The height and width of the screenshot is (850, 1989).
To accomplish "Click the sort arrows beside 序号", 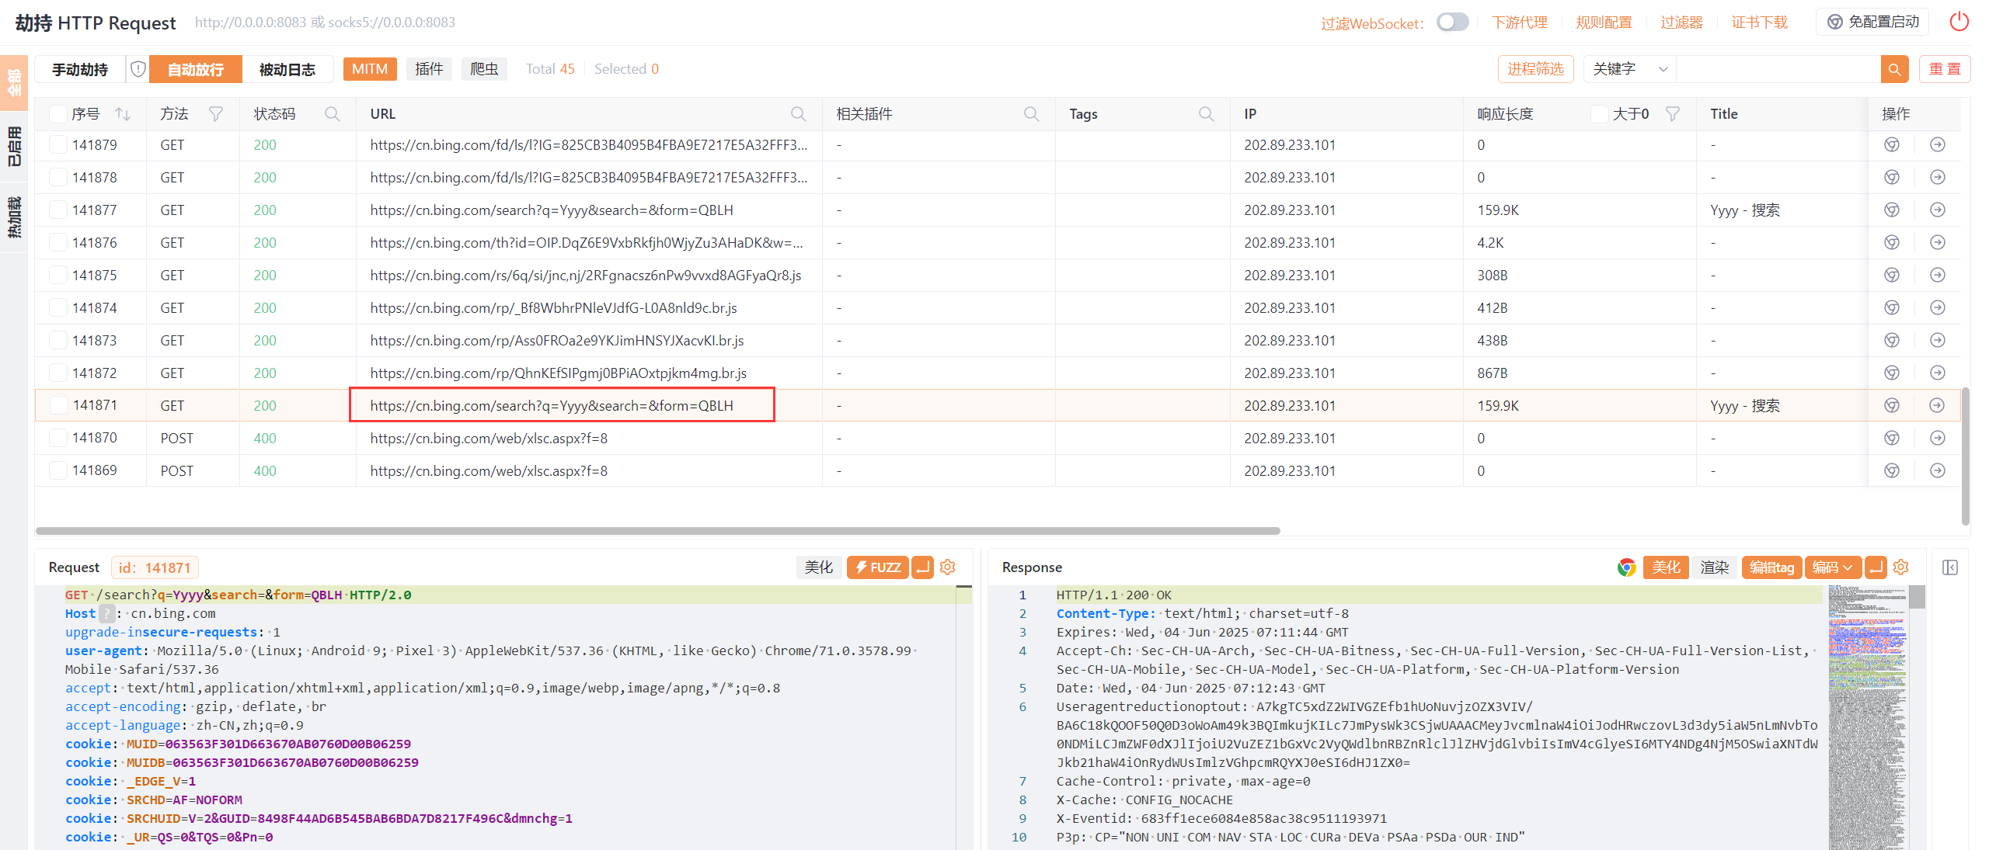I will point(123,114).
